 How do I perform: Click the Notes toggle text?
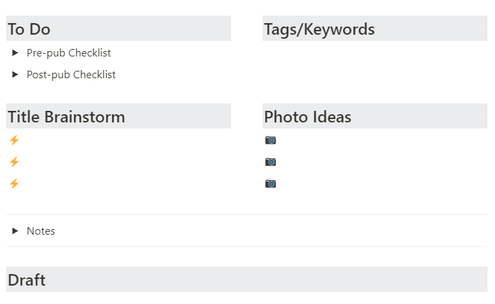click(41, 231)
